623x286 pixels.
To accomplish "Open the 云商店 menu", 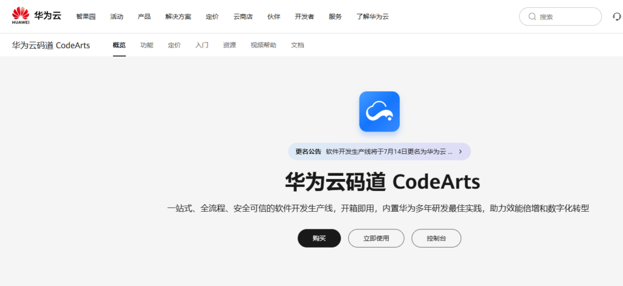I will tap(243, 16).
